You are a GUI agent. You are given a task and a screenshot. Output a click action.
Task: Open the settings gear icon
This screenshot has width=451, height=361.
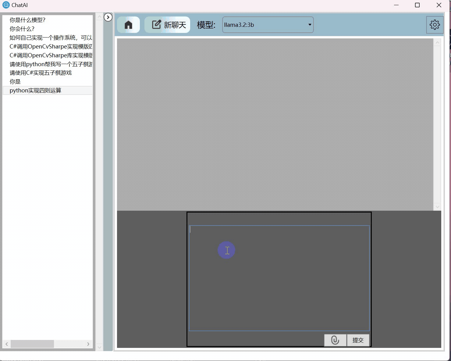click(x=435, y=25)
